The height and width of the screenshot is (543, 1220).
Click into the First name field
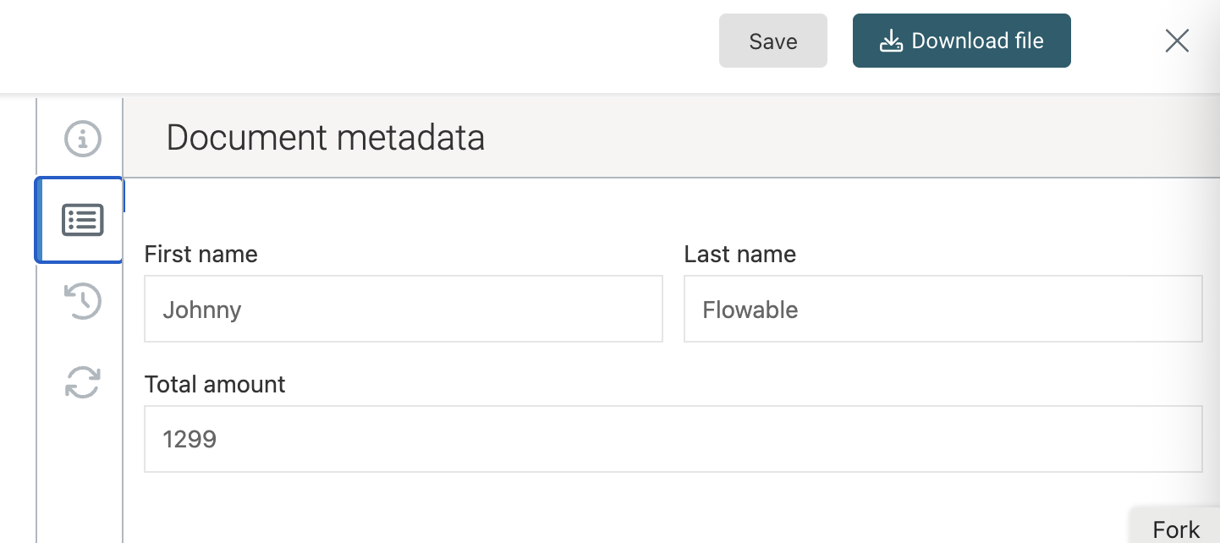coord(403,309)
